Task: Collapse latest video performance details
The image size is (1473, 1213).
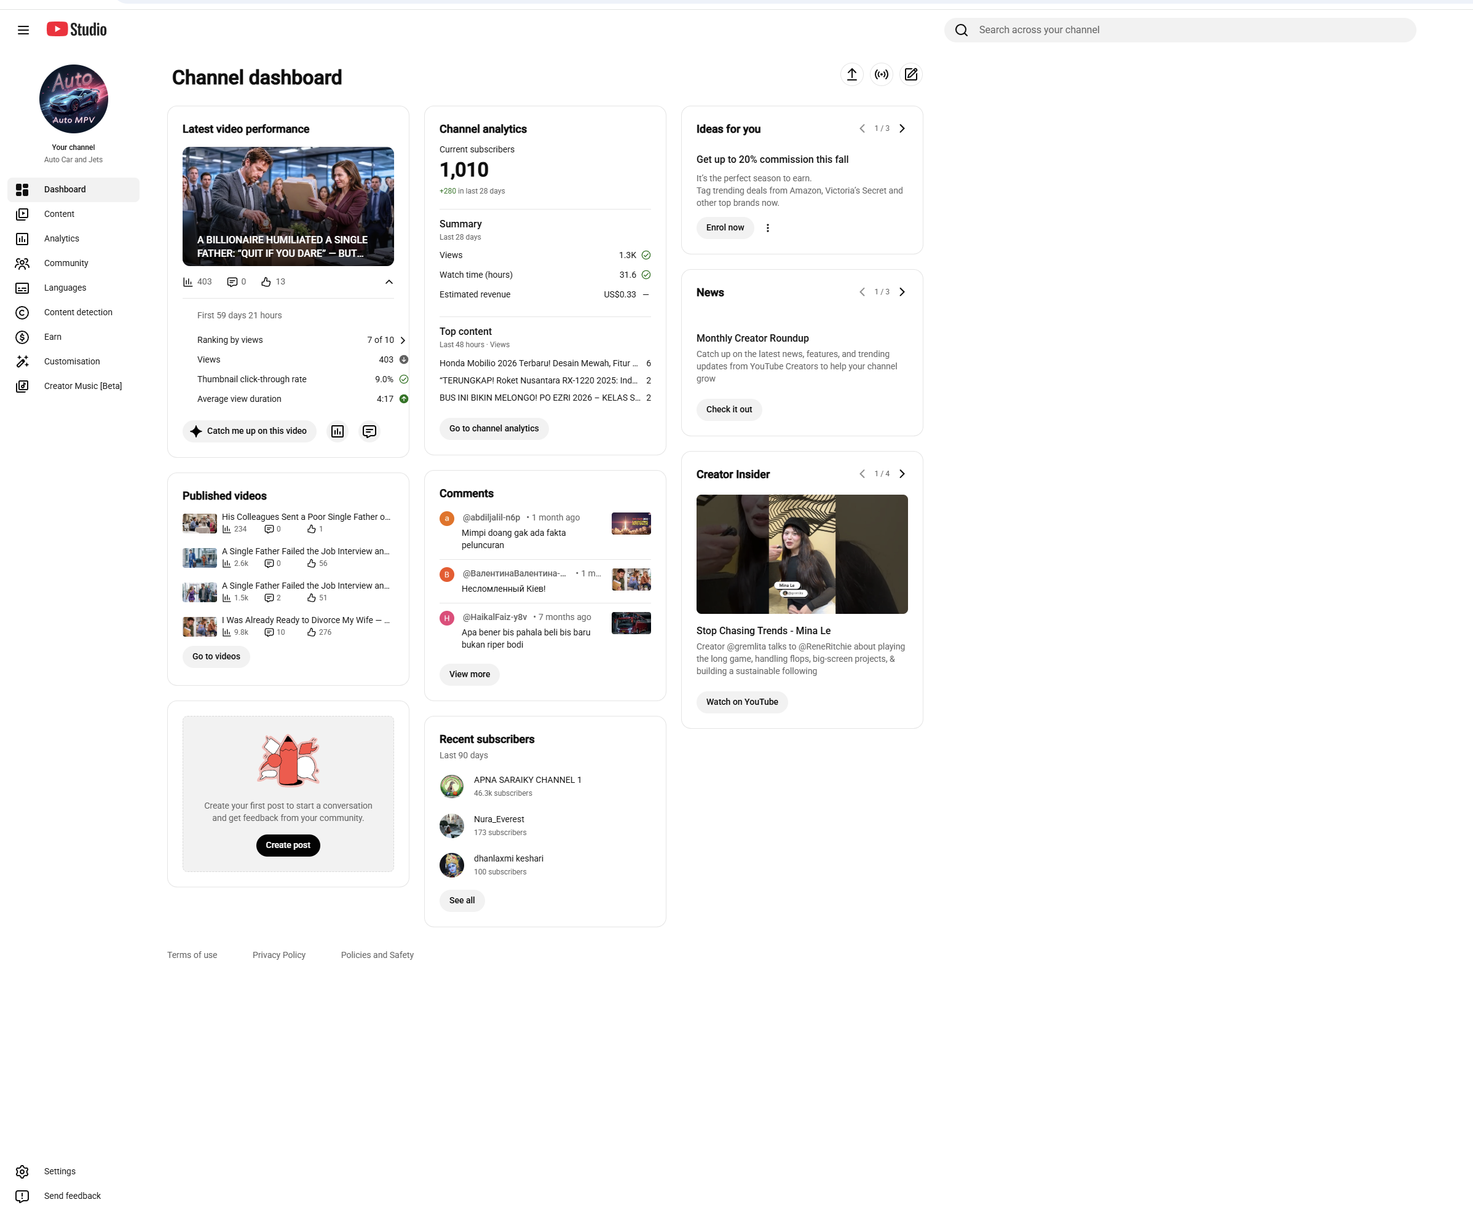Action: 389,281
